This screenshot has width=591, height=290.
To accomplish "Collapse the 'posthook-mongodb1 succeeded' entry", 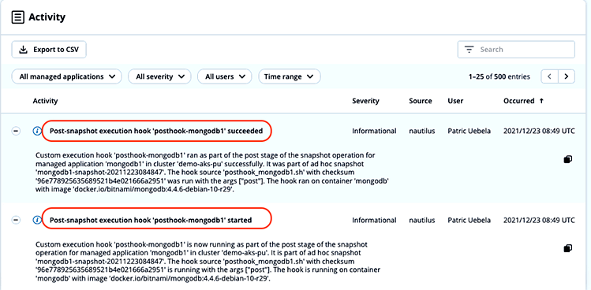I will click(16, 131).
